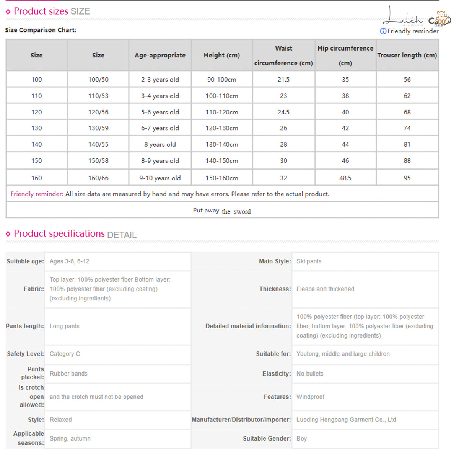Click the 'Thickness:' label
This screenshot has width=459, height=449.
[275, 289]
